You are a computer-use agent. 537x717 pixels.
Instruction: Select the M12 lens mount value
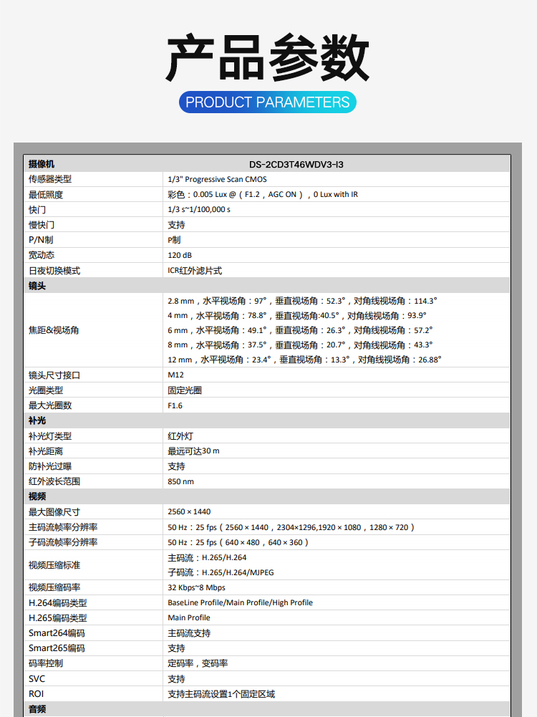click(x=176, y=375)
